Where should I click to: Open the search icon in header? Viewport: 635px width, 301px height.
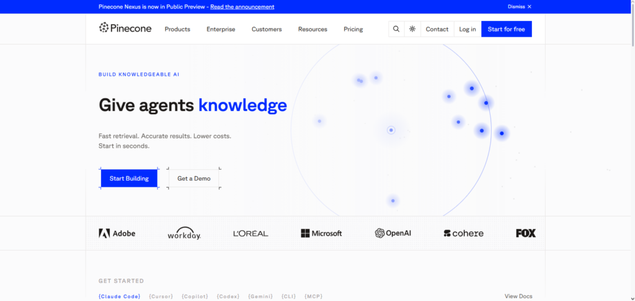click(396, 29)
